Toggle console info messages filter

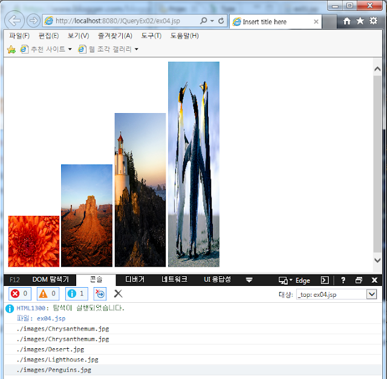(x=77, y=294)
